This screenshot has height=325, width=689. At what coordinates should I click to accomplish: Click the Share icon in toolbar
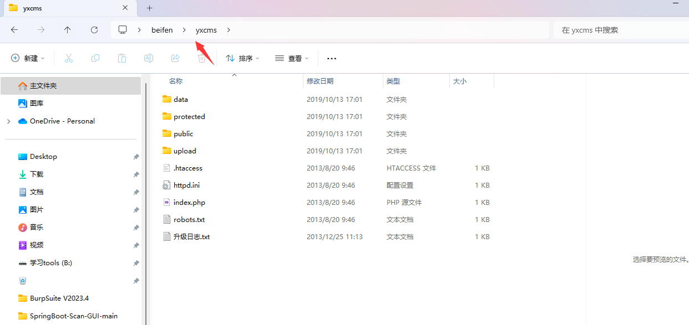pos(175,58)
